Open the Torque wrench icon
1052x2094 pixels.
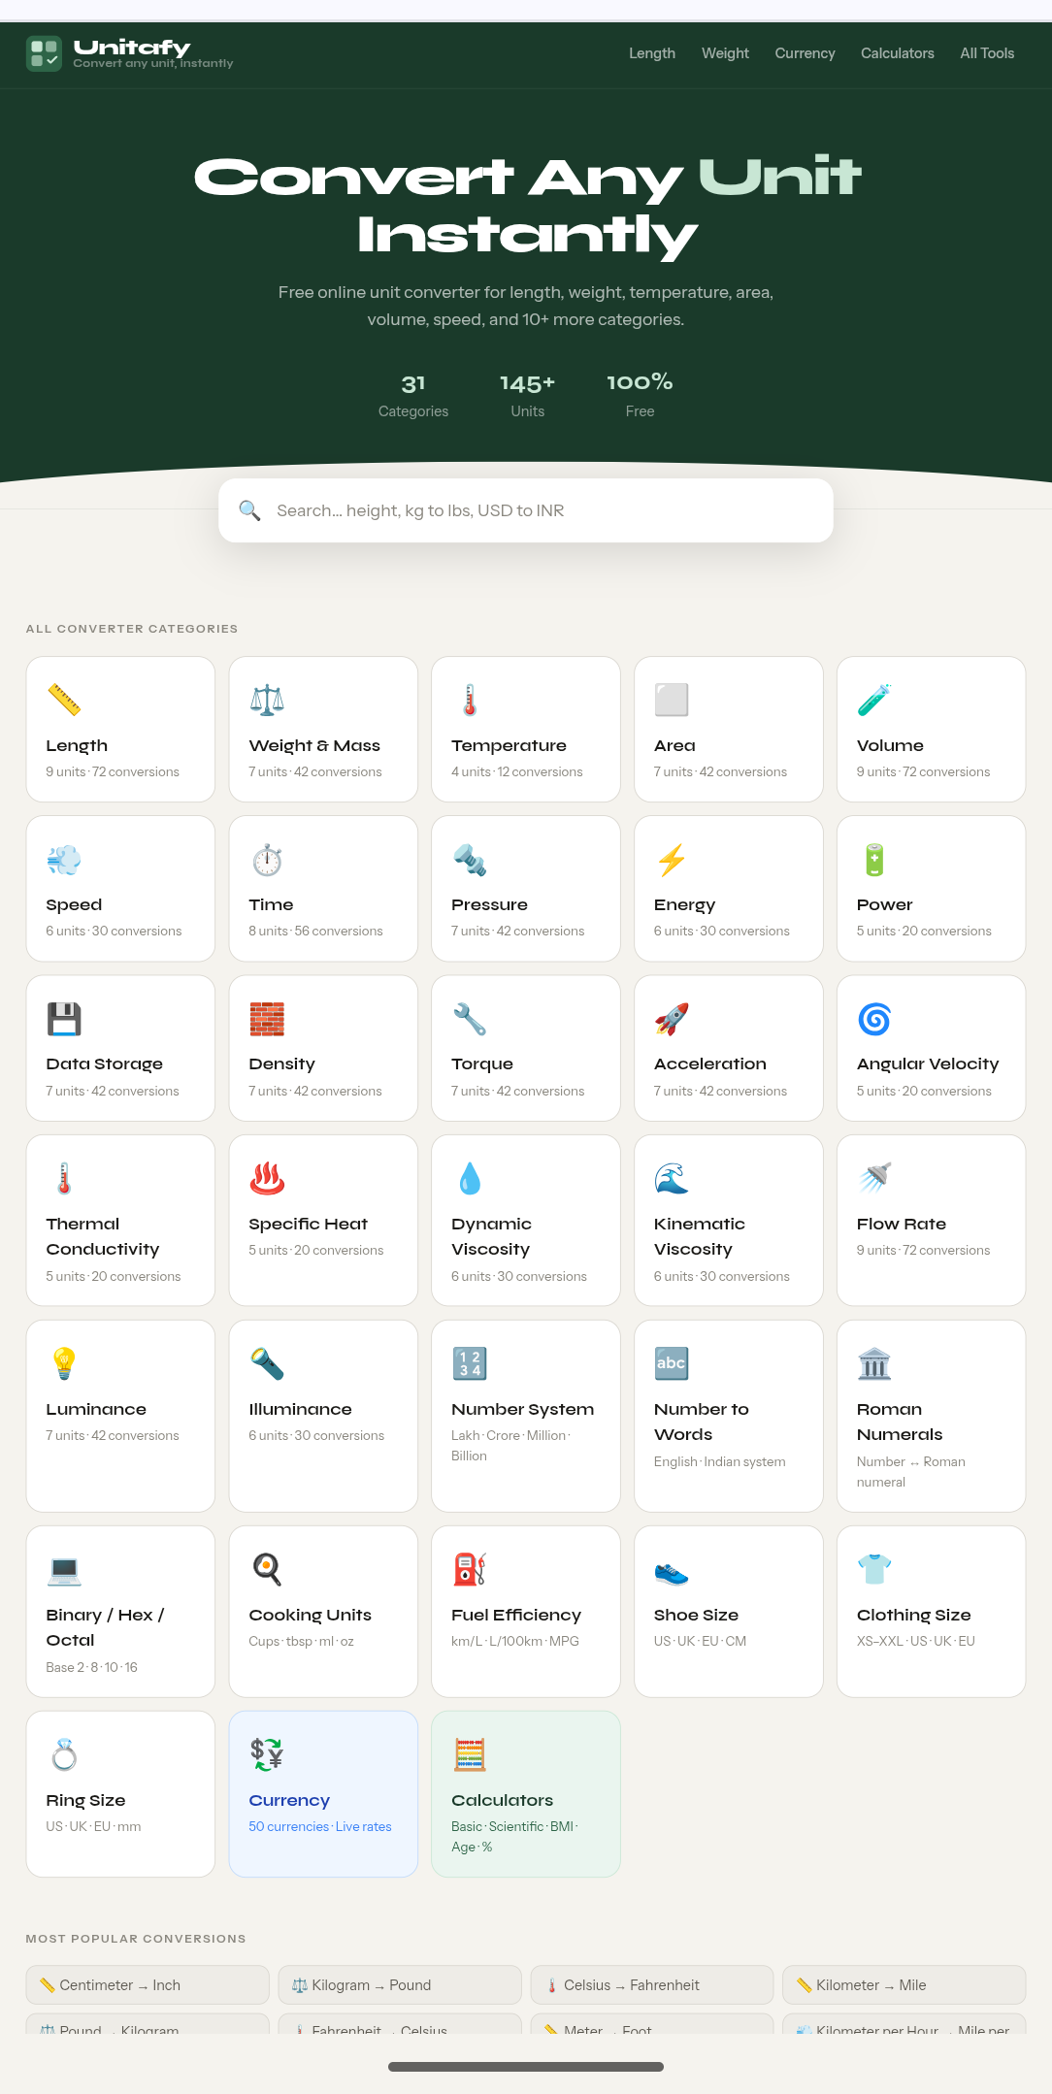click(470, 1019)
